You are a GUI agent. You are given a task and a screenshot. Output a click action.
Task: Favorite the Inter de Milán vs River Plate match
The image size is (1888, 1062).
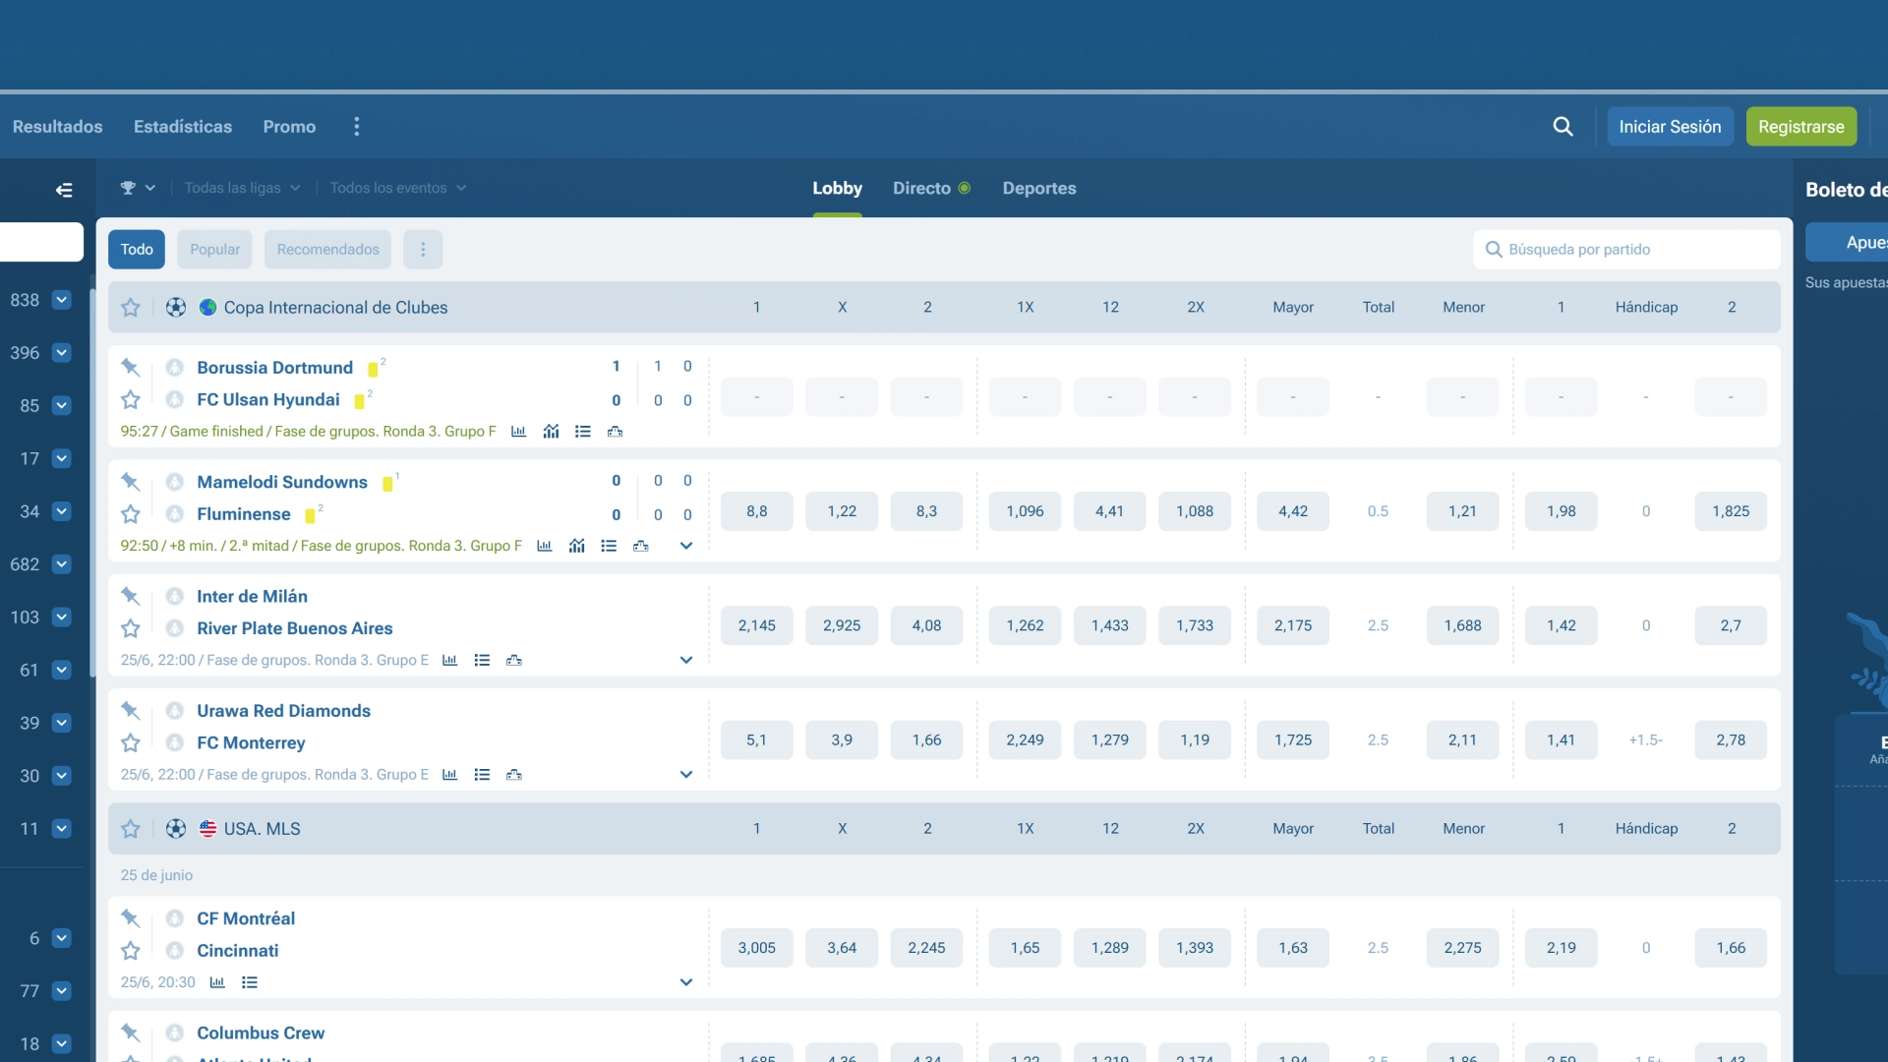131,627
